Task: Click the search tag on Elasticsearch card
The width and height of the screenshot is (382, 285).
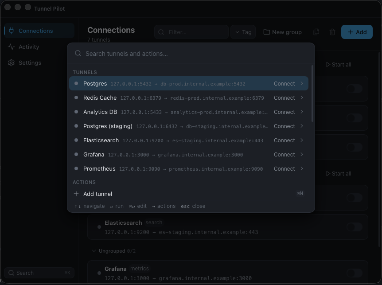Action: click(154, 223)
